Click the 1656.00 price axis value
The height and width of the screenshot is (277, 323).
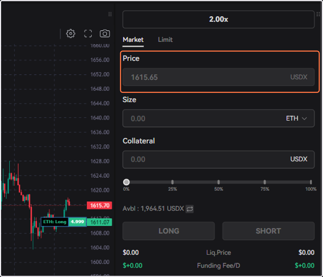[100, 60]
